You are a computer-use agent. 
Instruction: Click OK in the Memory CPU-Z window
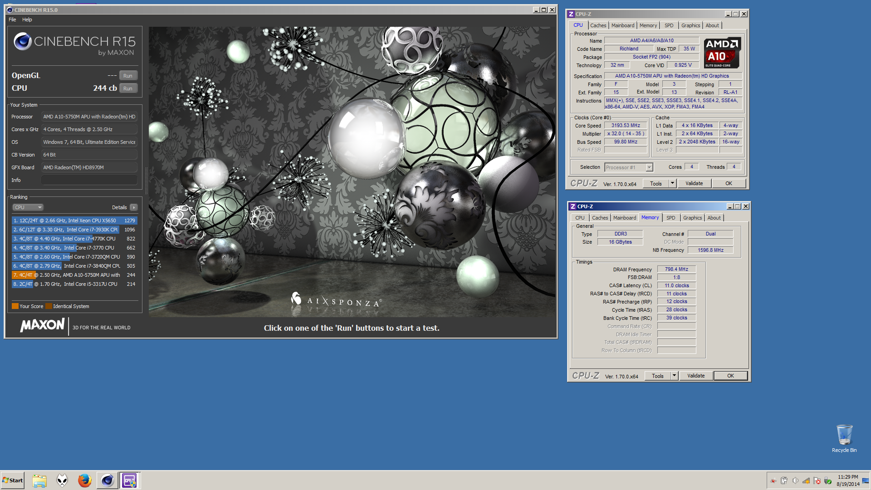pos(730,376)
